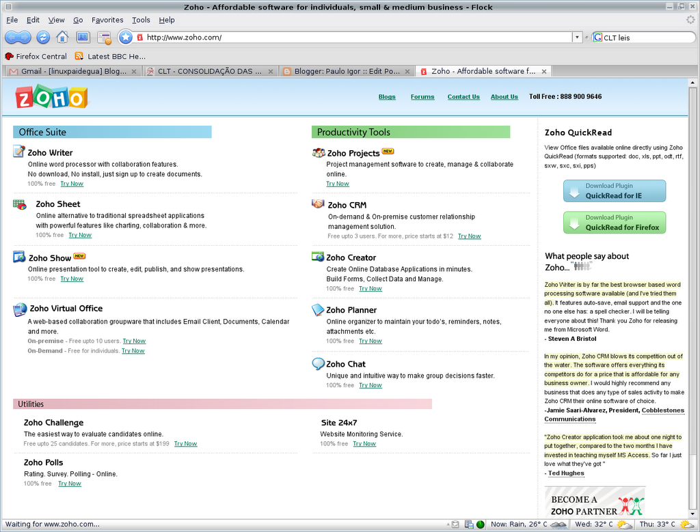Open the Contact Us link

click(x=464, y=97)
